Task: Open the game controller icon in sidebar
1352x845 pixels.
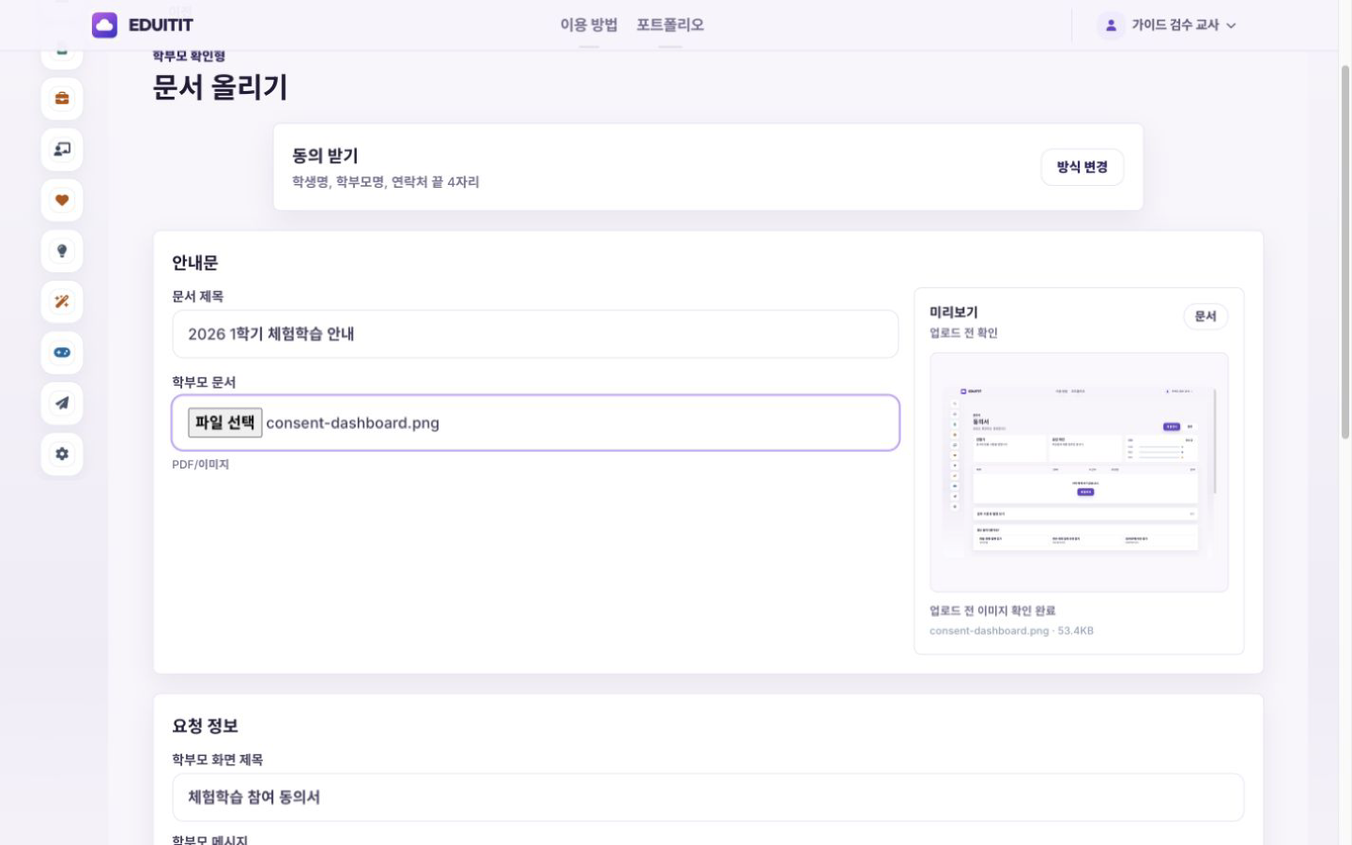Action: (x=62, y=352)
